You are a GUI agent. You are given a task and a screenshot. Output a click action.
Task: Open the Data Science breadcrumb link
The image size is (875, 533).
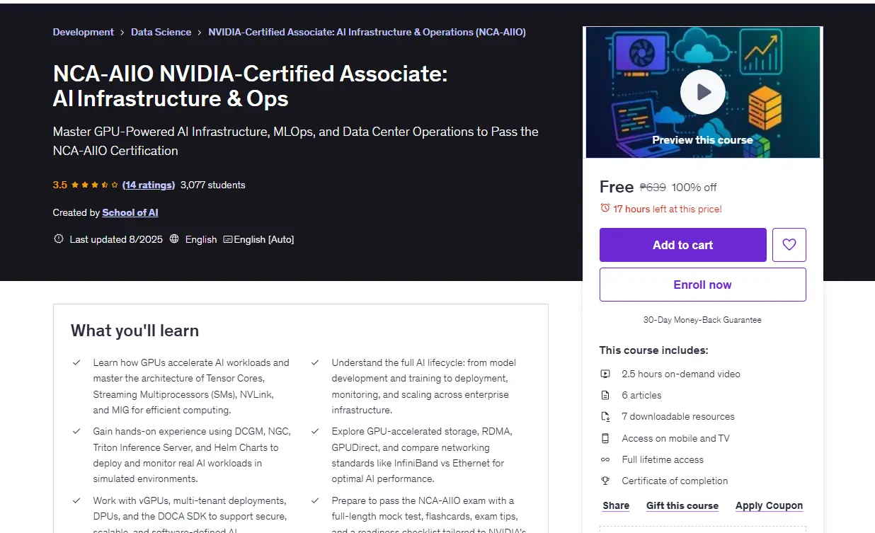(x=161, y=32)
